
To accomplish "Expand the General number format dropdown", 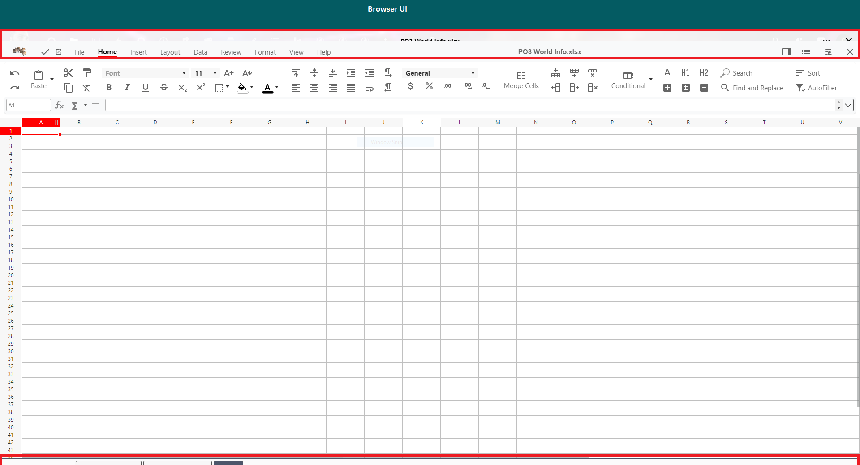I will coord(473,73).
